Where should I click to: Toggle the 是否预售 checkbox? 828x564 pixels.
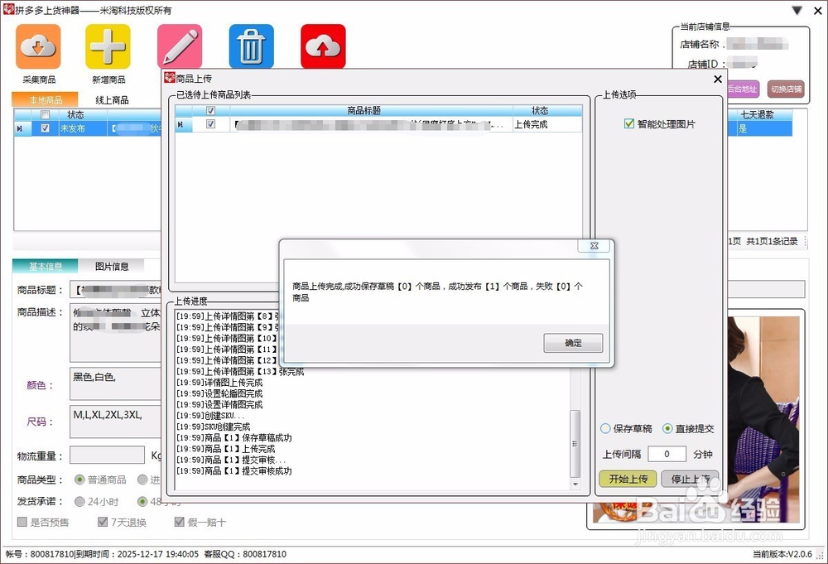(22, 522)
